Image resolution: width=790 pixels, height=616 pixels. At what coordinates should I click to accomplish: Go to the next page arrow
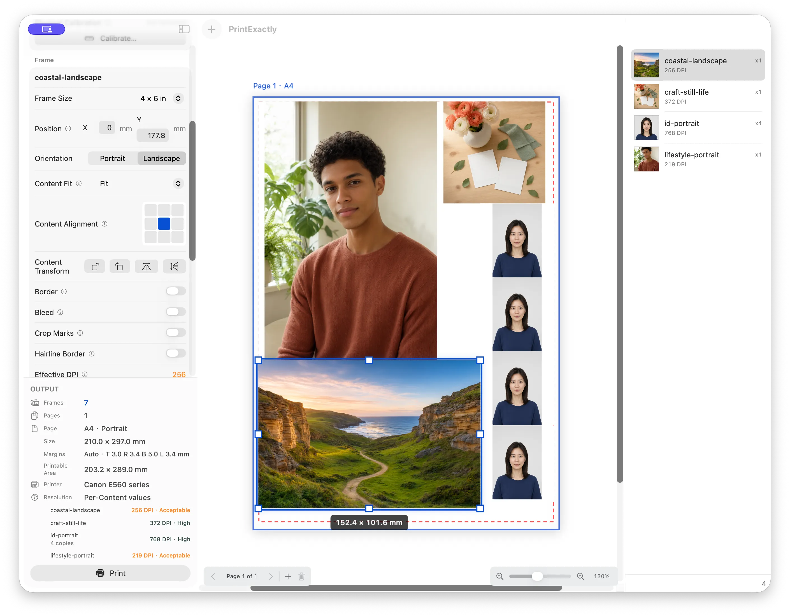click(x=271, y=576)
